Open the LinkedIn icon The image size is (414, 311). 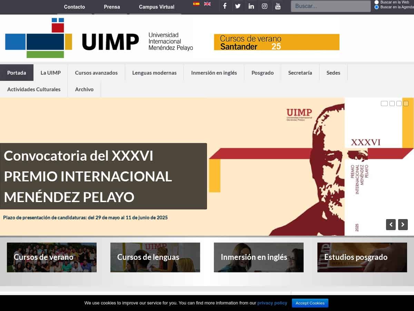tap(251, 6)
